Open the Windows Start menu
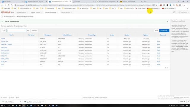190x107 pixels. pos(2,106)
